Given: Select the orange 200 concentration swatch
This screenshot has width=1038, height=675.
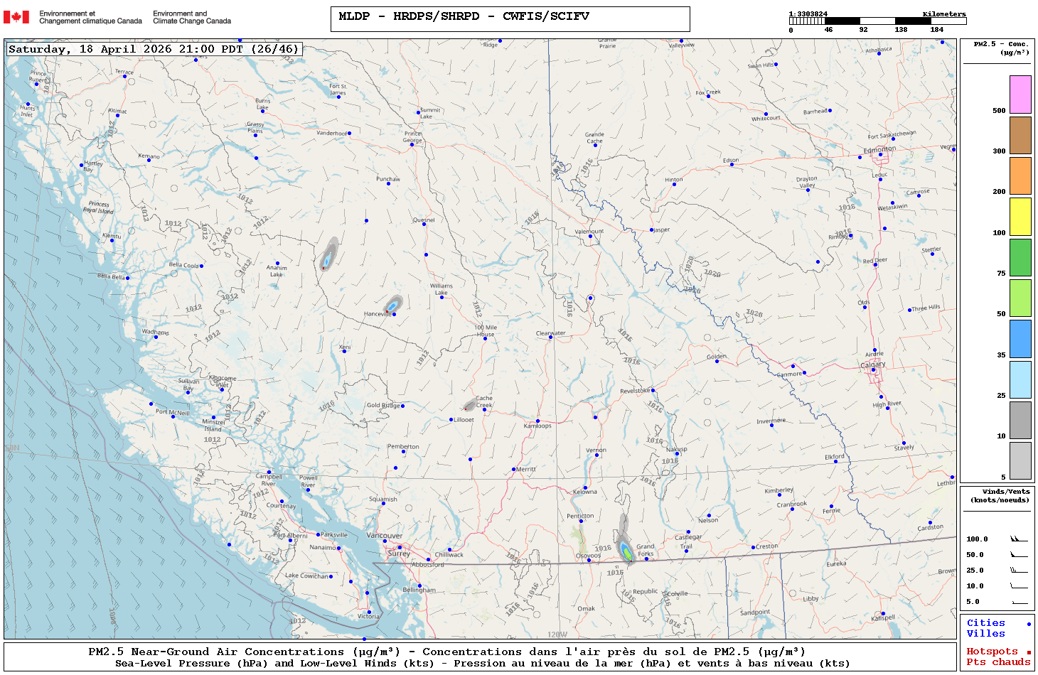Looking at the screenshot, I should 1020,175.
